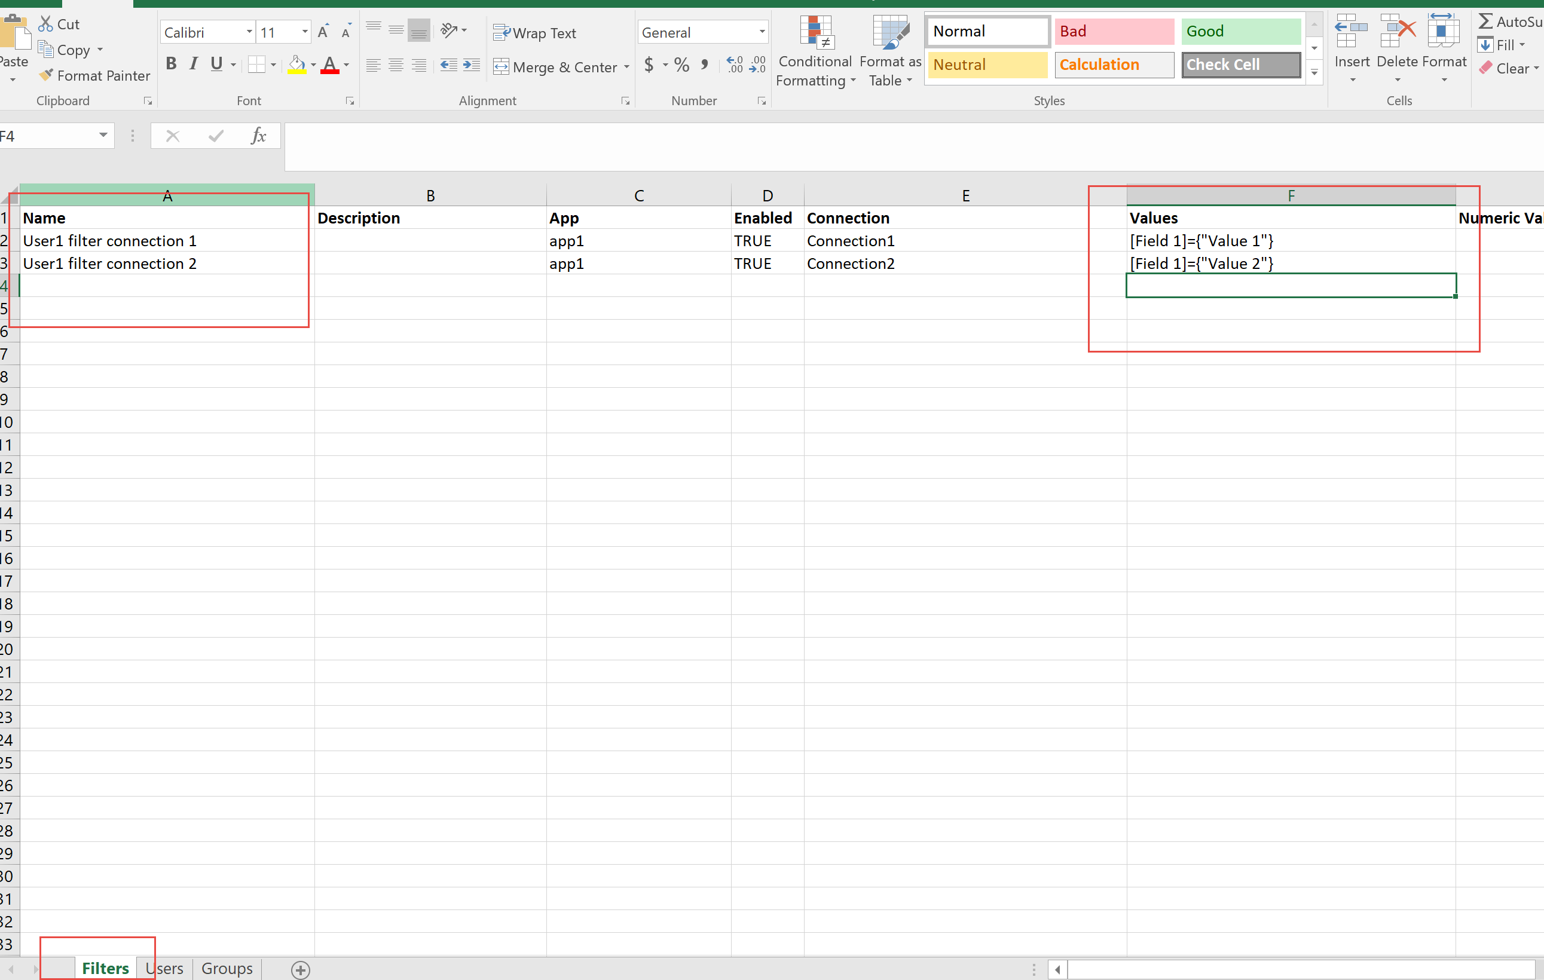The width and height of the screenshot is (1544, 980).
Task: Open Conditional Formatting menu
Action: [x=815, y=51]
